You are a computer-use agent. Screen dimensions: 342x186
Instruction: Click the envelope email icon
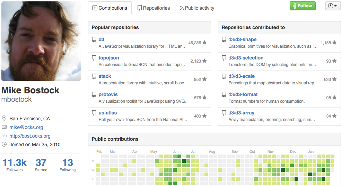(4, 127)
